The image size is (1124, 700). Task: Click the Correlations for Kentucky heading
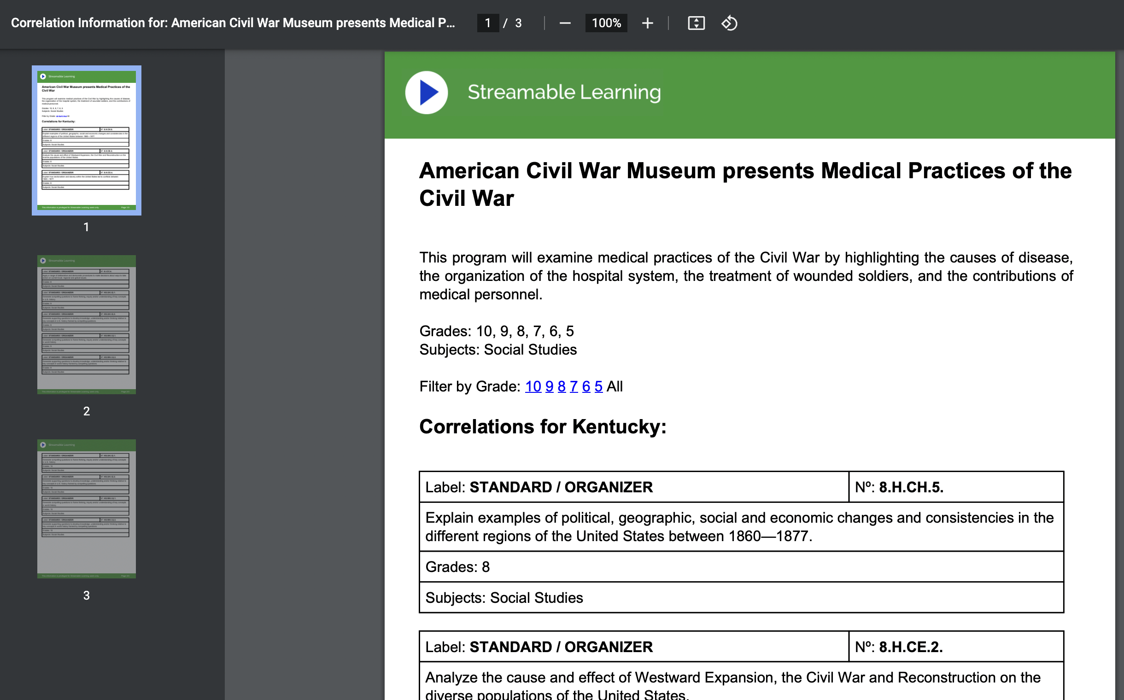point(542,427)
